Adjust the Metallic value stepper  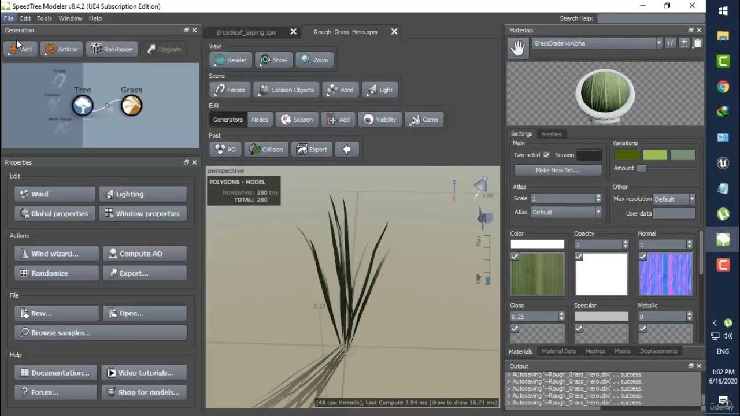[x=689, y=317]
